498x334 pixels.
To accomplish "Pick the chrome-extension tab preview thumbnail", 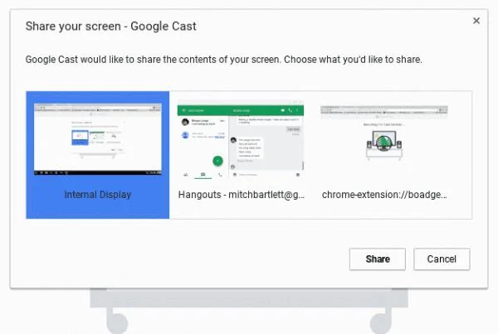I will click(x=384, y=134).
